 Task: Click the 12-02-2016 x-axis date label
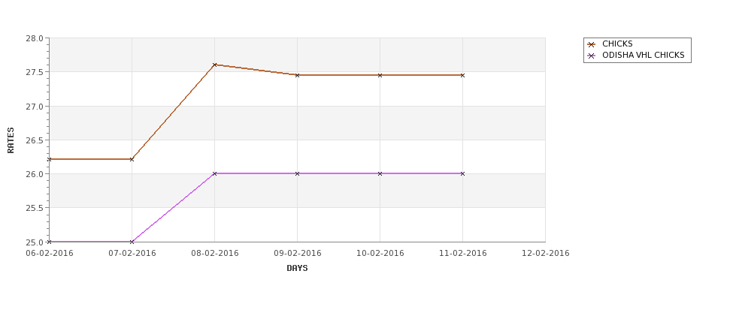545,254
